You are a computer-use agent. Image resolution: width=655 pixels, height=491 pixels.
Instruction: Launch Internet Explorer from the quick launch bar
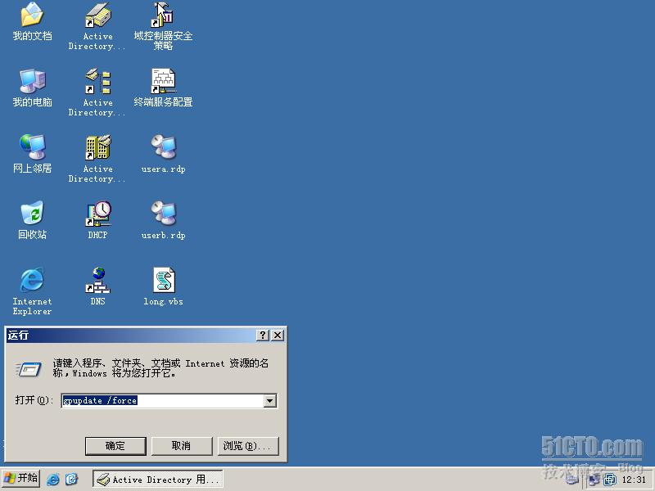pyautogui.click(x=53, y=479)
